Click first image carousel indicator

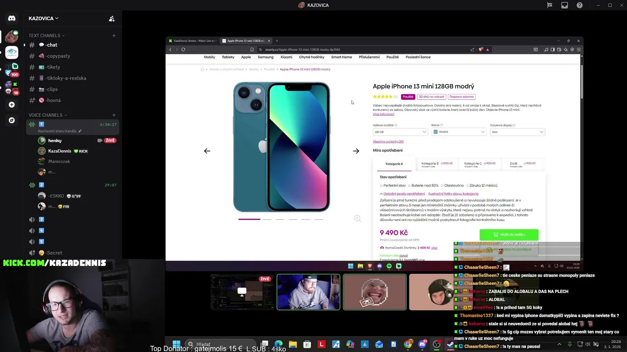click(249, 219)
